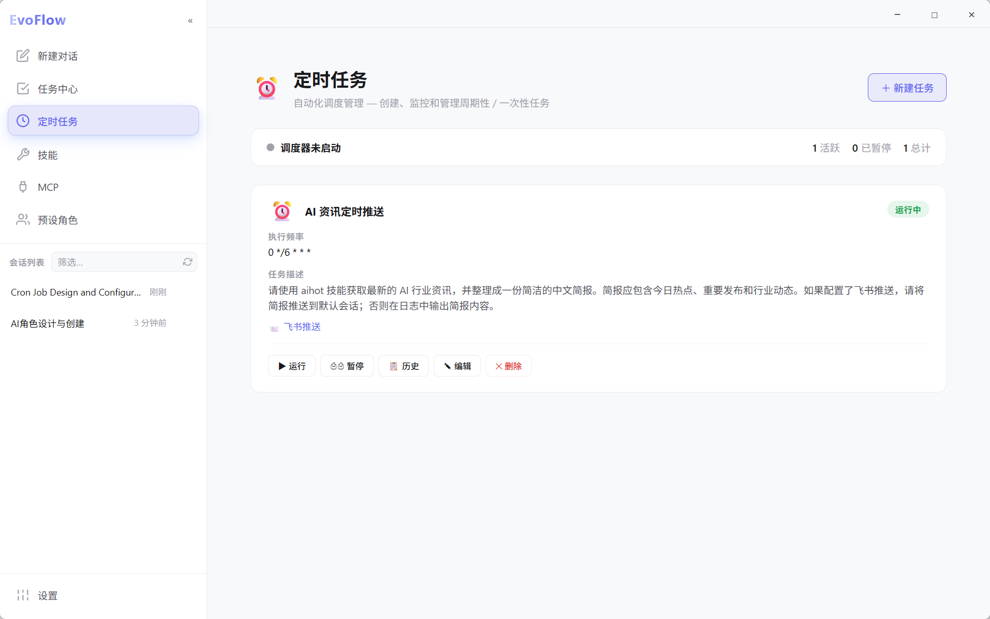Click the alarm icon on AI 资讯定时推送 card
Image resolution: width=990 pixels, height=619 pixels.
(x=282, y=211)
